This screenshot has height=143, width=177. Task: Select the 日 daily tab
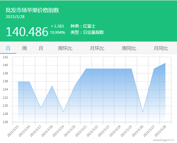(8, 48)
